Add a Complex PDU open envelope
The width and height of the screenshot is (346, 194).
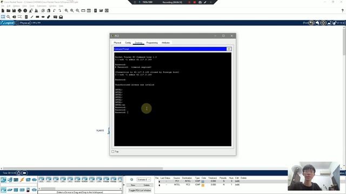coord(61,17)
